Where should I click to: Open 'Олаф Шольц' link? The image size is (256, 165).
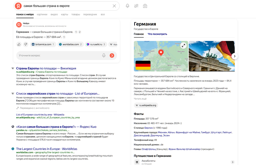tap(149, 149)
